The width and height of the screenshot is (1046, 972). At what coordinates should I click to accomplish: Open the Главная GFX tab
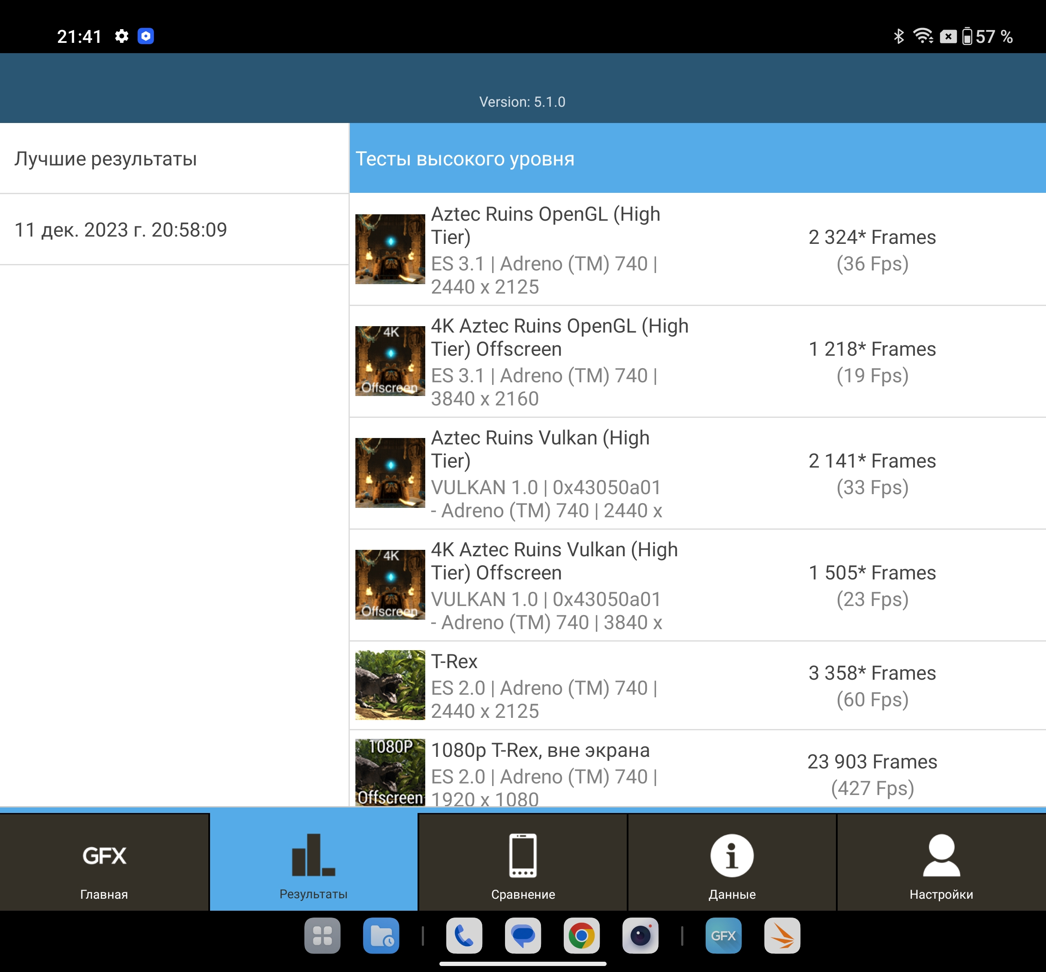(104, 862)
